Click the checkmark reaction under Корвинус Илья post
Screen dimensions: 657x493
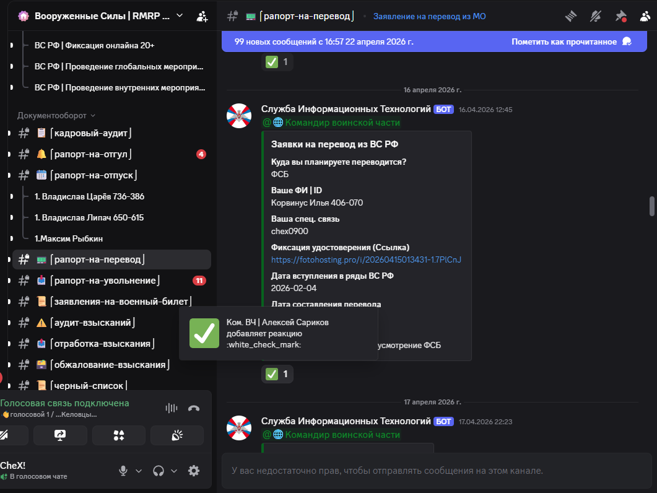click(x=277, y=374)
